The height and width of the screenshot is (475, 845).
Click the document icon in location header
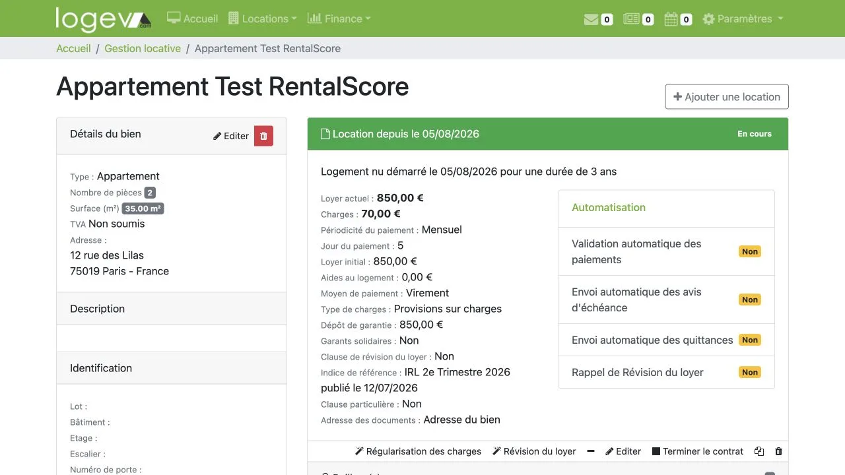coord(325,134)
